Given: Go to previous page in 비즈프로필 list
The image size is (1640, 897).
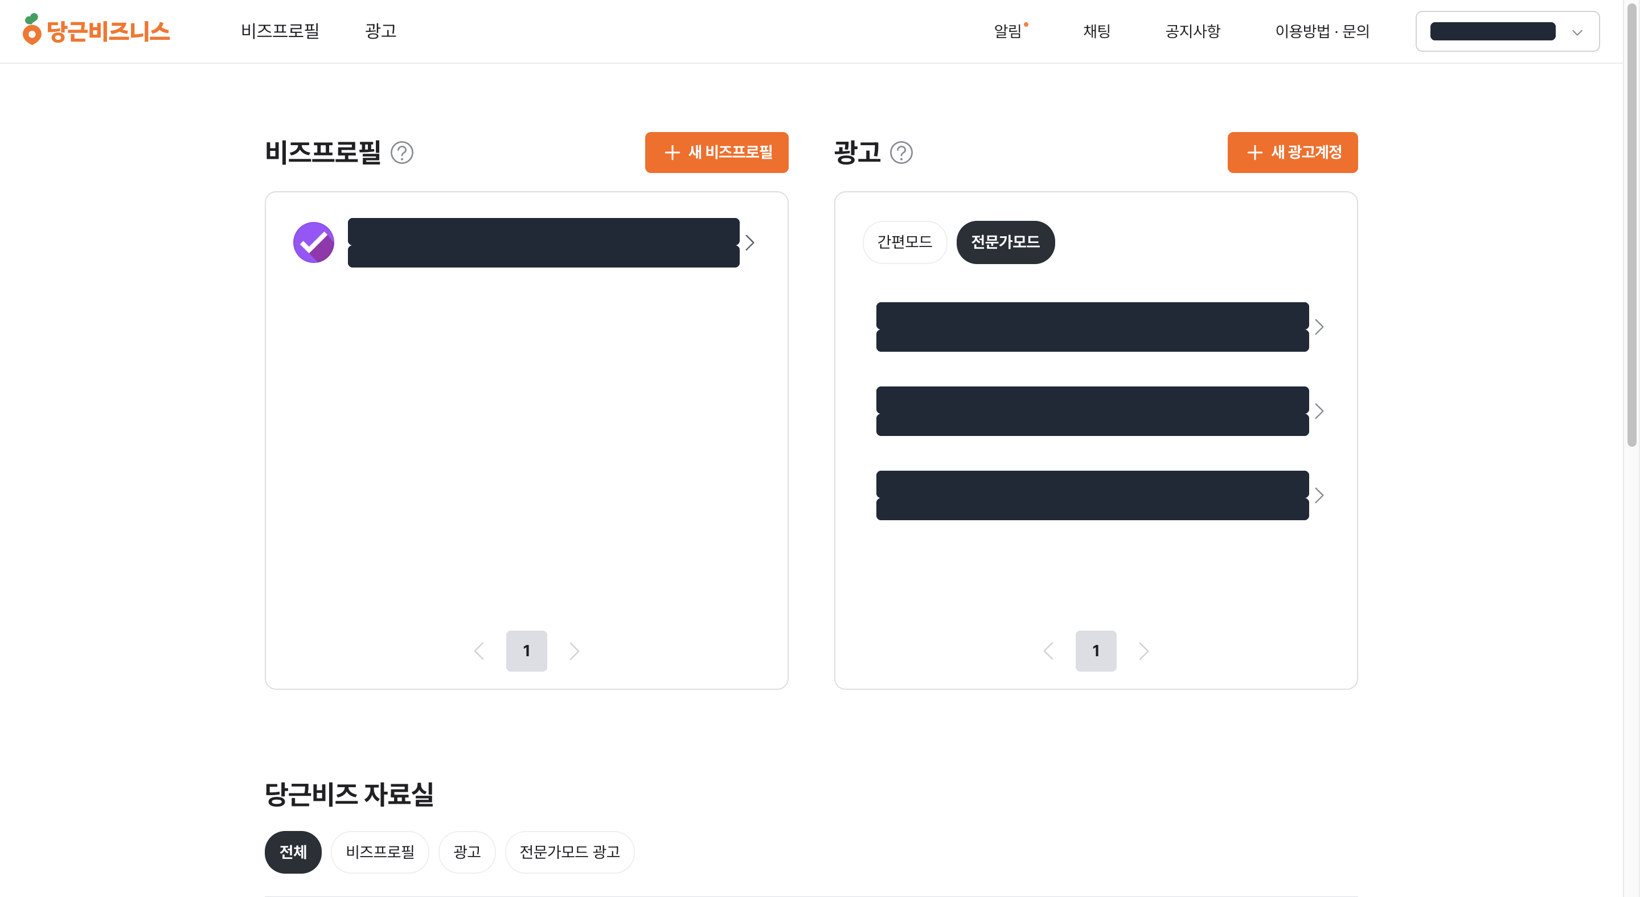Looking at the screenshot, I should click(x=479, y=651).
